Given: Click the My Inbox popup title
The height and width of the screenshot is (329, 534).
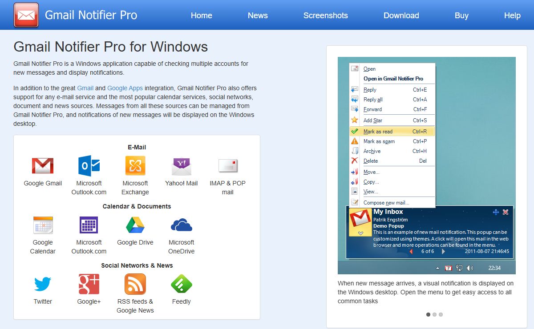Looking at the screenshot, I should pos(388,212).
